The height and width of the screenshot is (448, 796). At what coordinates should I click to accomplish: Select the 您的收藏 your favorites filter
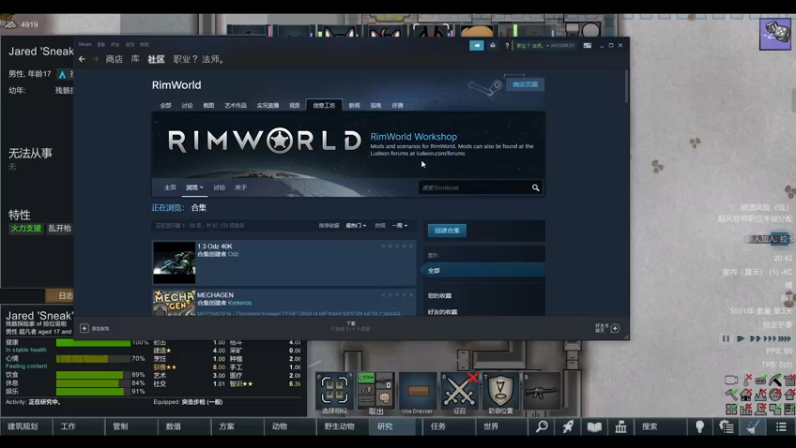[440, 296]
